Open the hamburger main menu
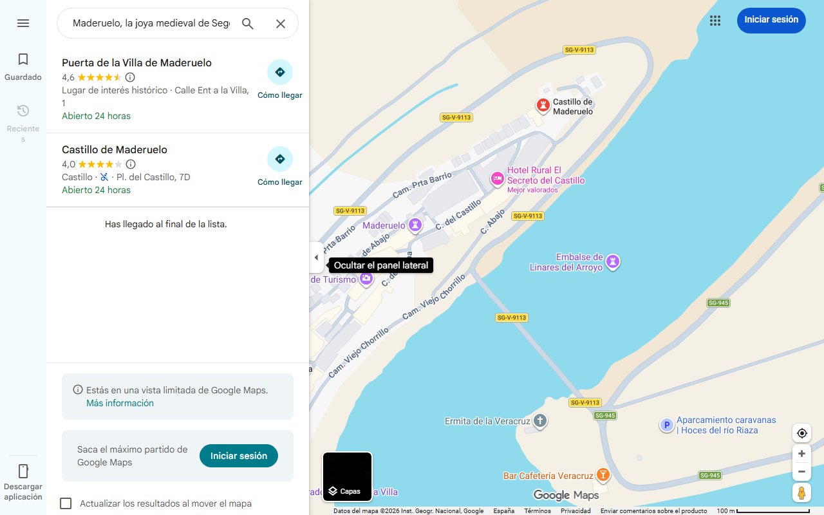 (23, 23)
